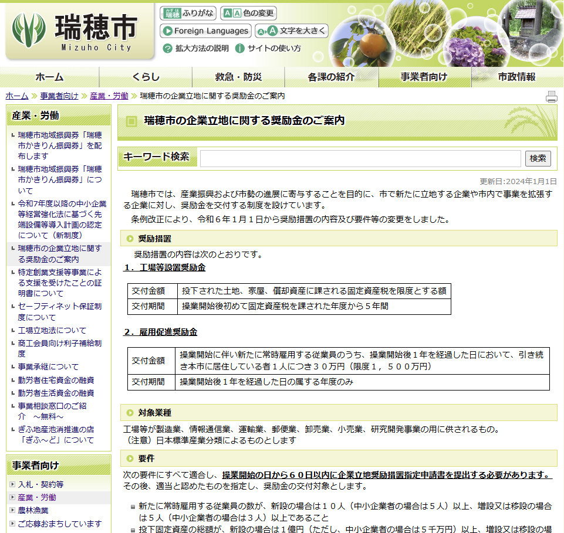
Task: Open the 工場立地法について sidebar link
Action: click(x=52, y=330)
